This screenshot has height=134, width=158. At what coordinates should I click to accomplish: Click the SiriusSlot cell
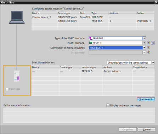85,17
